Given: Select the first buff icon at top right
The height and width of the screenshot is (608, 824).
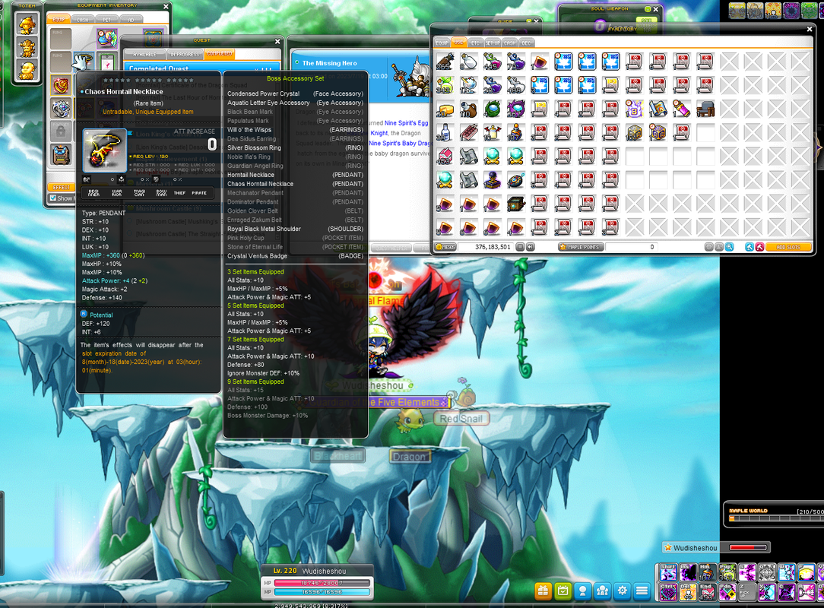Looking at the screenshot, I should pyautogui.click(x=737, y=11).
